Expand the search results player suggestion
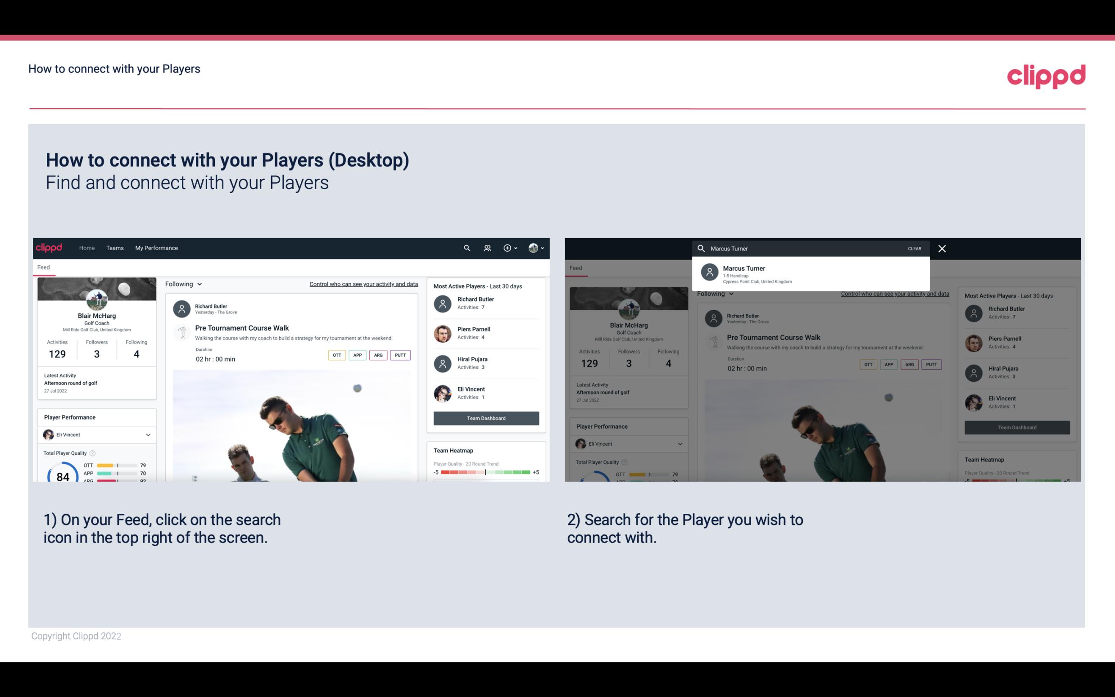Image resolution: width=1115 pixels, height=697 pixels. coord(811,273)
